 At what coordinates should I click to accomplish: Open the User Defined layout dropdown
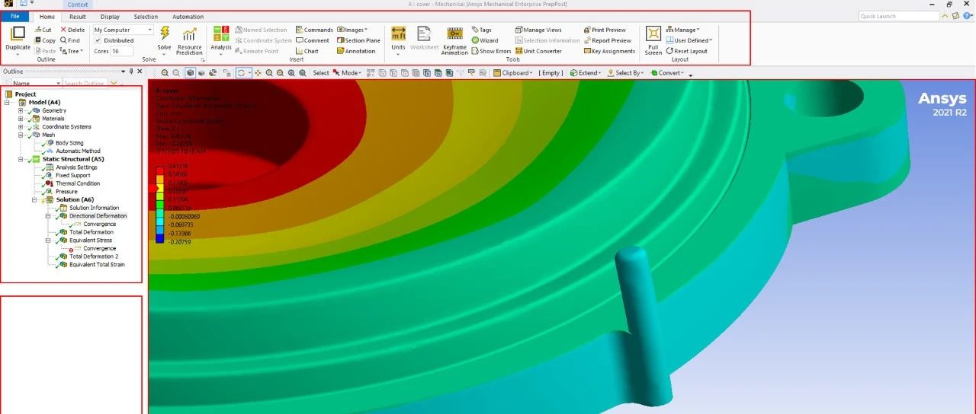click(x=689, y=40)
